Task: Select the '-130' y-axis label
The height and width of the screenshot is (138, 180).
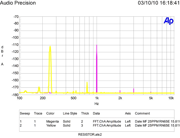Action: point(15,59)
